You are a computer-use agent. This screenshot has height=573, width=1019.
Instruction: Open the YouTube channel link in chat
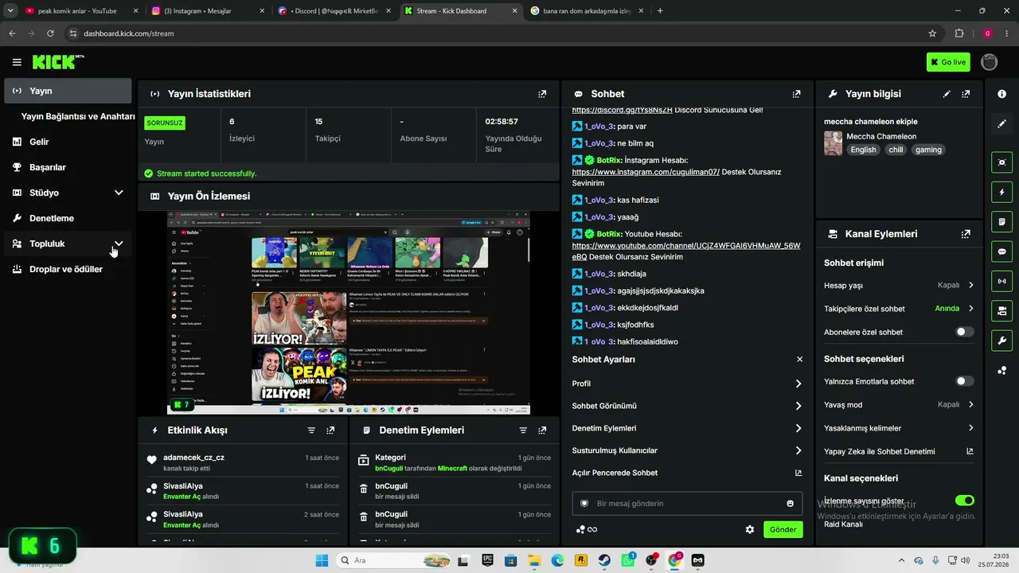click(686, 251)
